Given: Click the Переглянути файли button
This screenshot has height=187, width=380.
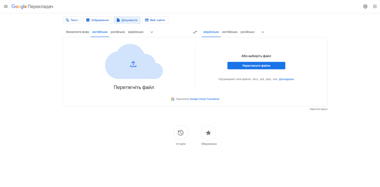Looking at the screenshot, I should [x=256, y=66].
